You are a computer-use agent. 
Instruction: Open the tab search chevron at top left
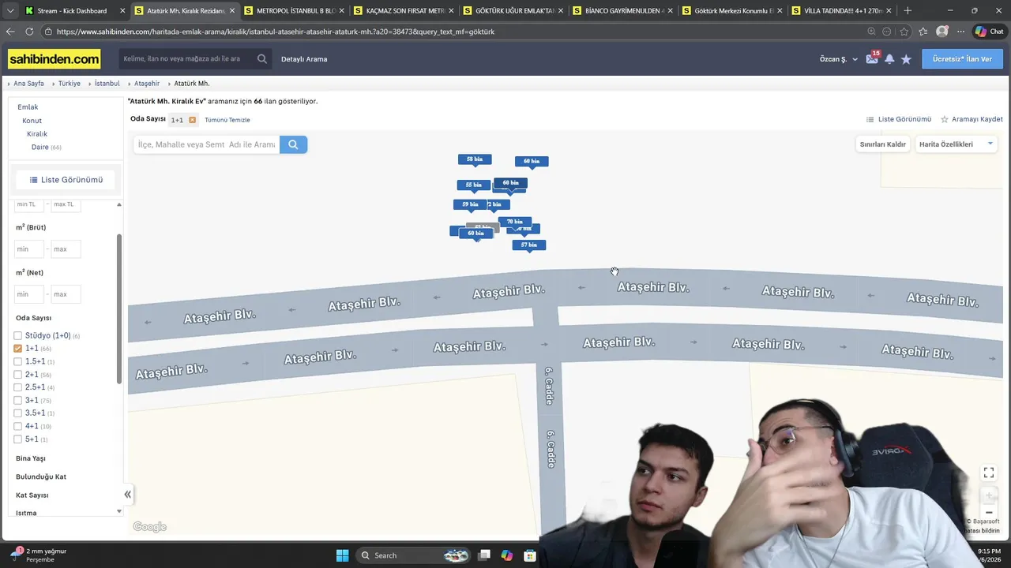10,10
